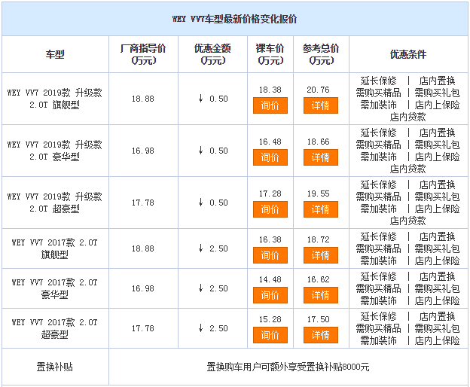The height and width of the screenshot is (387, 470).
Task: Click the 厂商指导价 column header
Action: tap(143, 54)
